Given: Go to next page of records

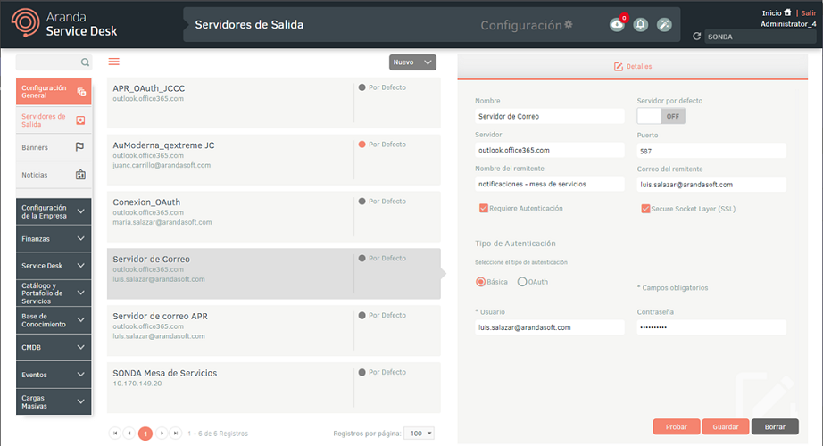Looking at the screenshot, I should tap(162, 433).
